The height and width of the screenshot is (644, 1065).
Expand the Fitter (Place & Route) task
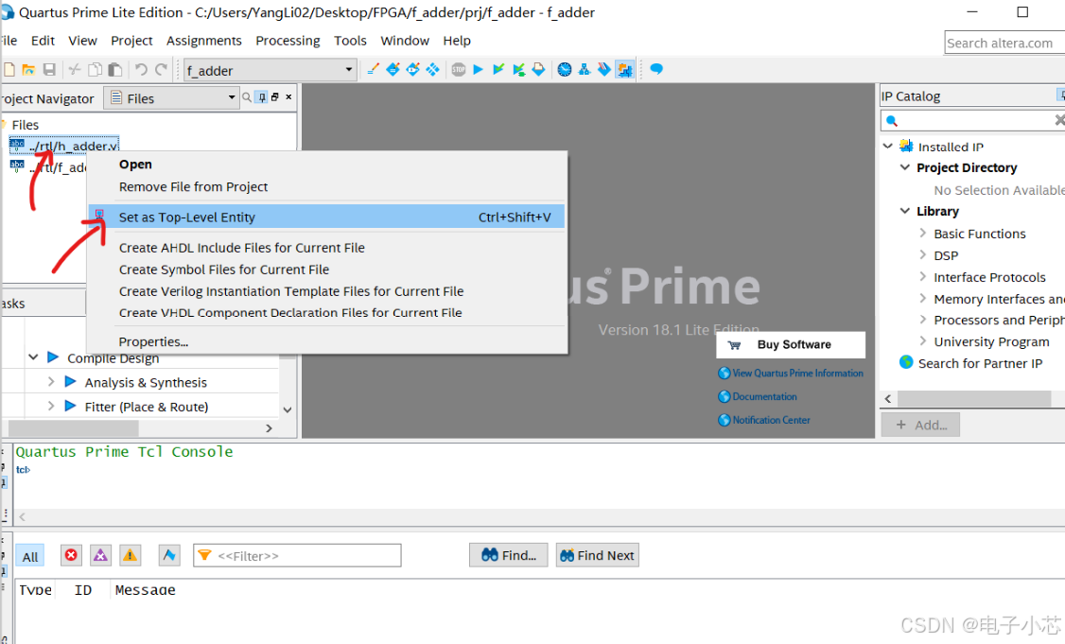tap(51, 407)
